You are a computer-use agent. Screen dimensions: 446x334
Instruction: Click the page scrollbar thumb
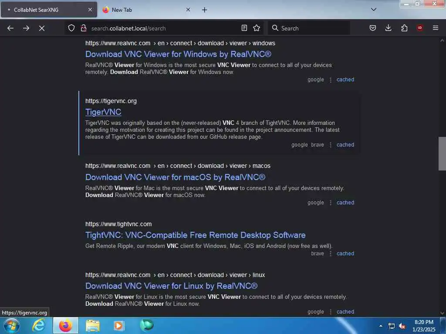tap(442, 154)
